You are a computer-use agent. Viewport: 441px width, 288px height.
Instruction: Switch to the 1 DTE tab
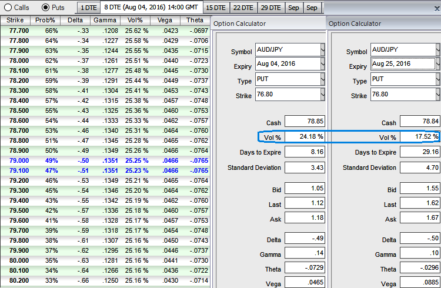tap(88, 8)
